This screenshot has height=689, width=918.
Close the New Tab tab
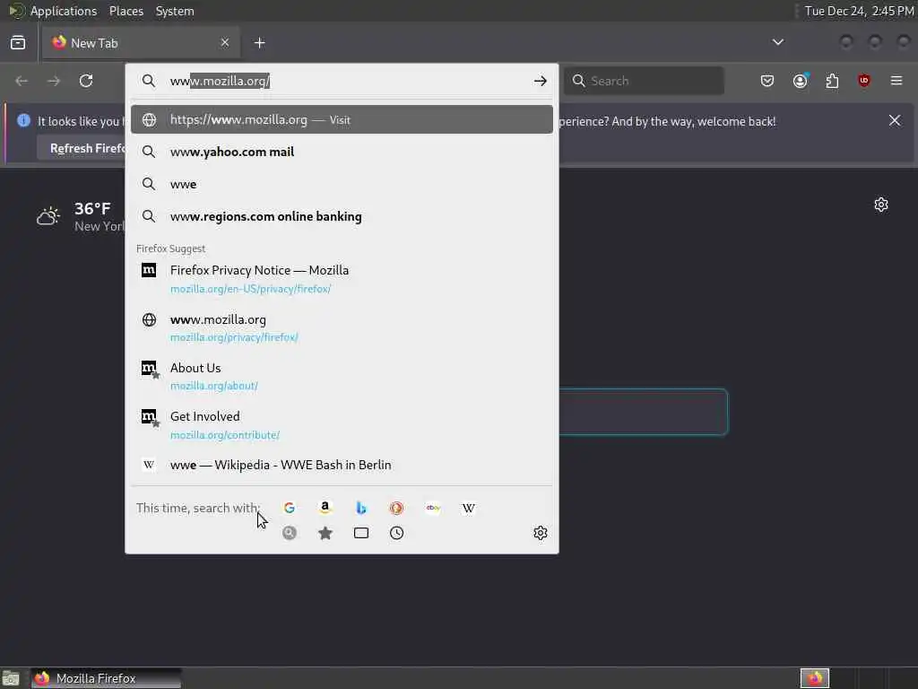point(225,43)
